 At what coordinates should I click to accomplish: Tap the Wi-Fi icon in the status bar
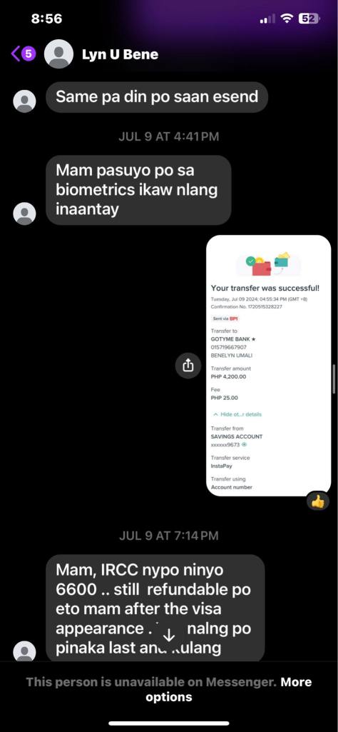pos(287,19)
